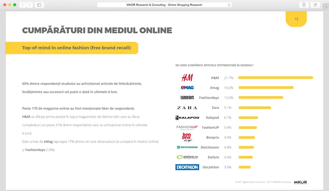Click the 'Decathlon' chart label
This screenshot has width=329, height=191.
pos(211,167)
